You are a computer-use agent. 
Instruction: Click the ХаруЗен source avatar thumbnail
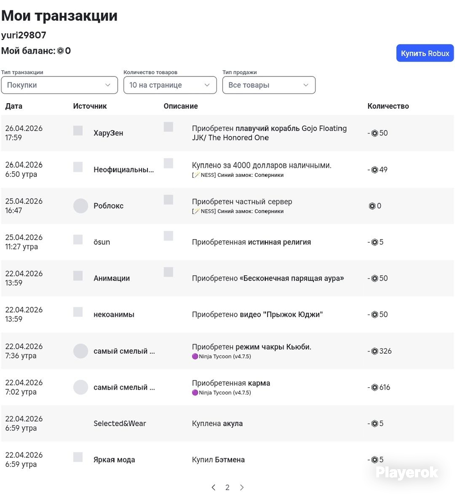click(x=78, y=130)
